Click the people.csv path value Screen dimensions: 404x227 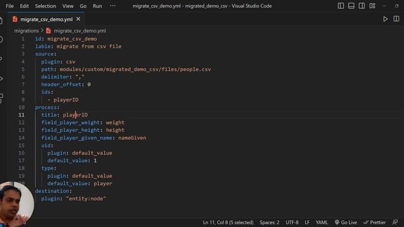(135, 69)
